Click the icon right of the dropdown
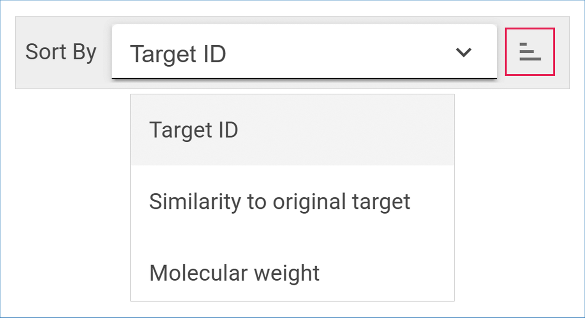Screen dimensions: 585x318 click(x=530, y=52)
